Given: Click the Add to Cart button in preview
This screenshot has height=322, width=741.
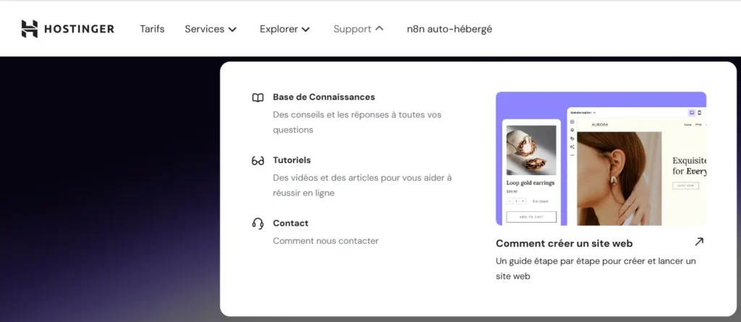Looking at the screenshot, I should point(531,217).
